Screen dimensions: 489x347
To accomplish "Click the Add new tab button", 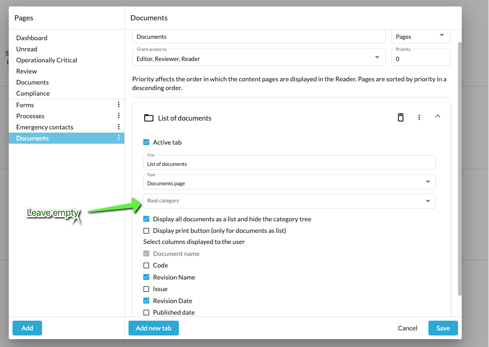I will click(x=153, y=328).
